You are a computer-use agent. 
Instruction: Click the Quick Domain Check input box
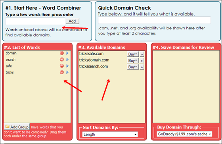click(154, 20)
